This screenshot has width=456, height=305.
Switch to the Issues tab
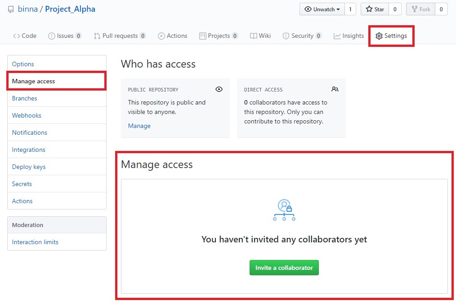coord(65,36)
